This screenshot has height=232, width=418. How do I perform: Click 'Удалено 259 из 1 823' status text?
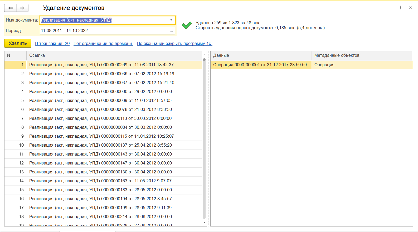pyautogui.click(x=228, y=23)
